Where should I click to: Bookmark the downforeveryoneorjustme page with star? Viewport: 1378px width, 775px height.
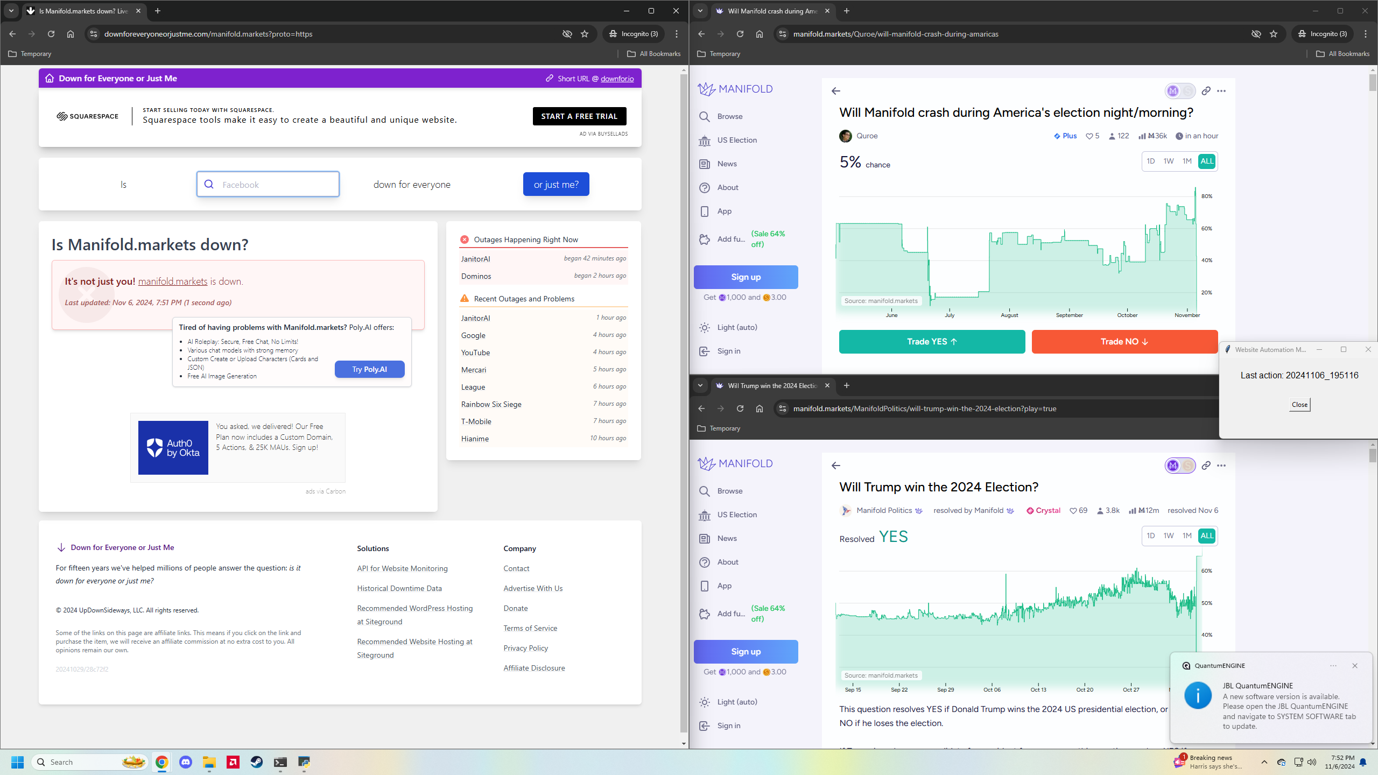[x=585, y=34]
